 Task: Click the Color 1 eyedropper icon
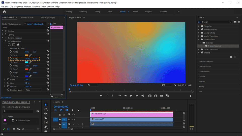[31, 55]
